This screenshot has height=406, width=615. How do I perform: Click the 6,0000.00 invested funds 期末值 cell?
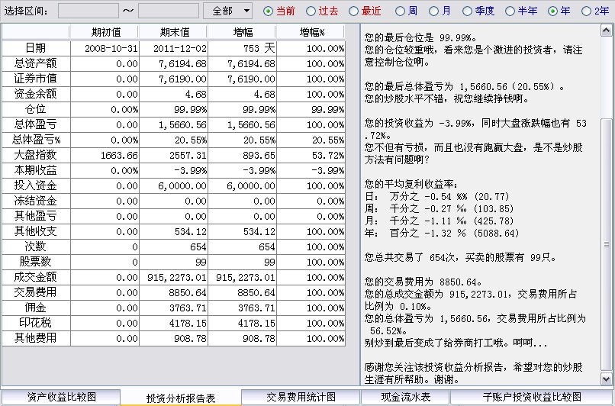[174, 186]
